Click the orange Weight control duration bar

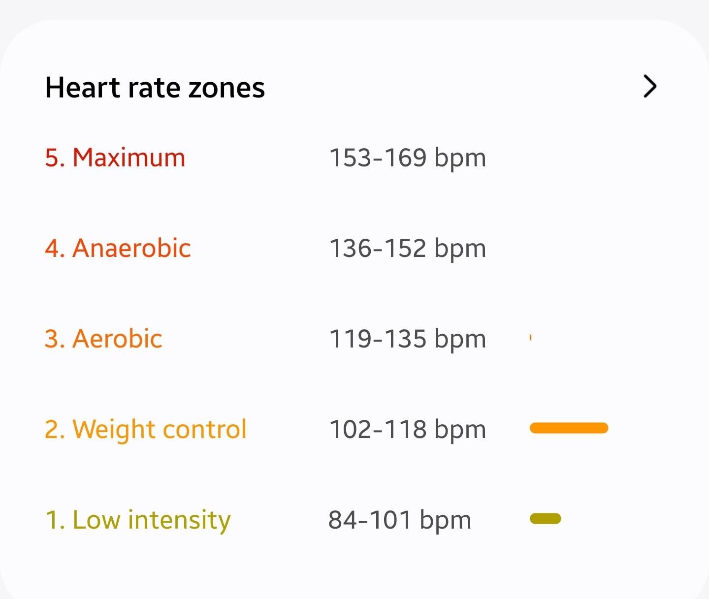tap(568, 428)
